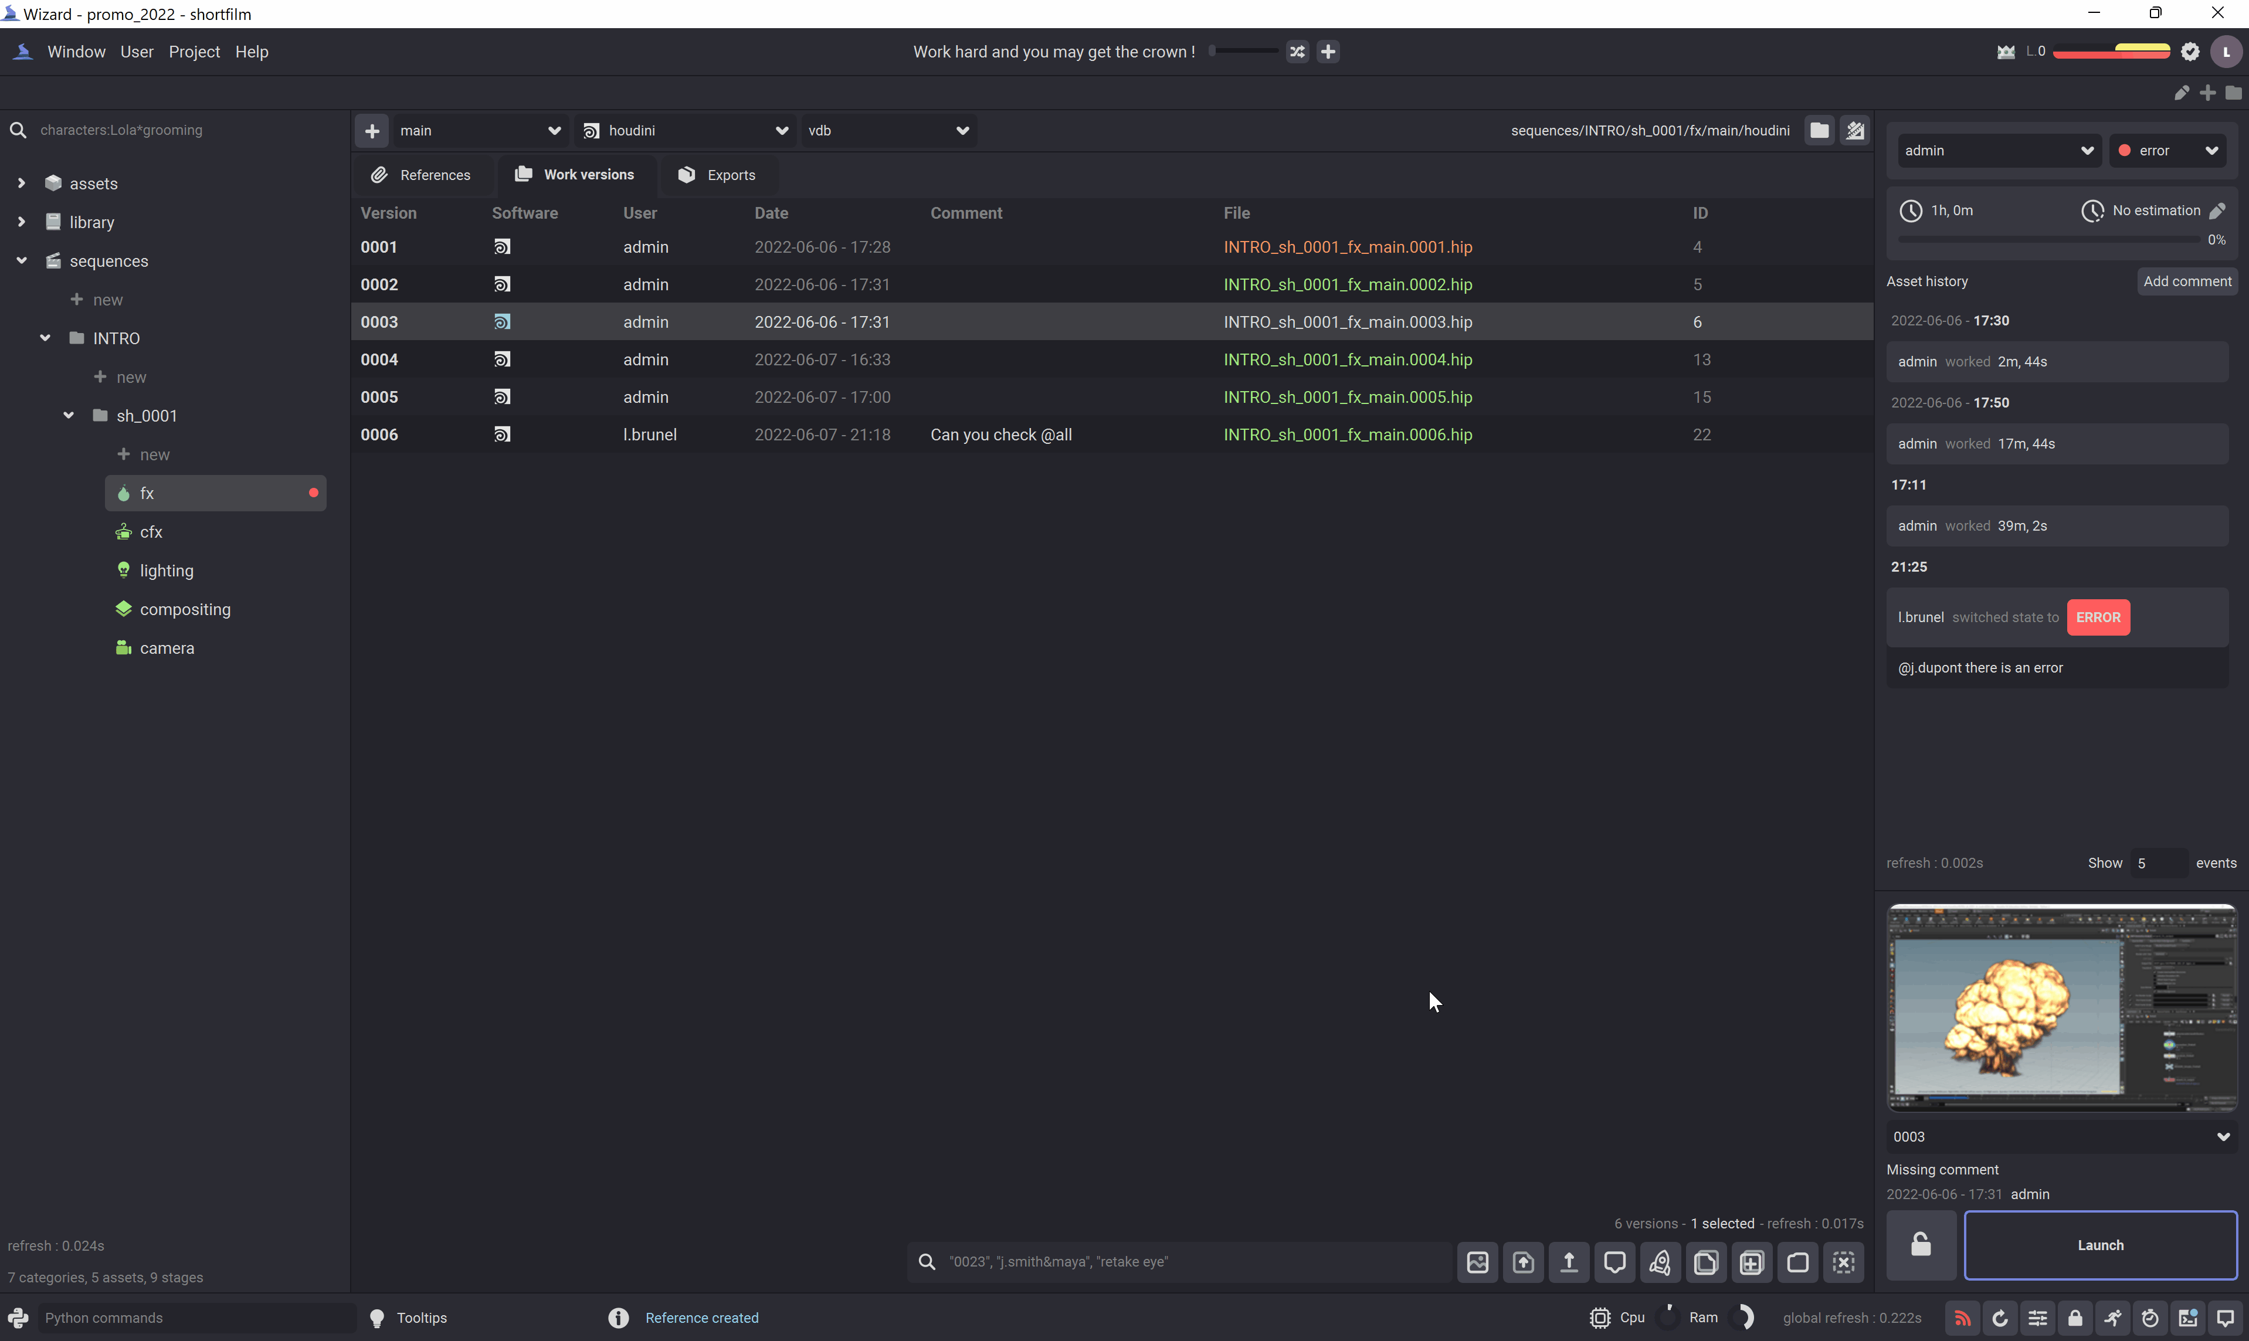Expand the assets tree node

(x=21, y=184)
